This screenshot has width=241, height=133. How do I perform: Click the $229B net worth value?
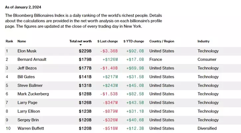point(85,51)
